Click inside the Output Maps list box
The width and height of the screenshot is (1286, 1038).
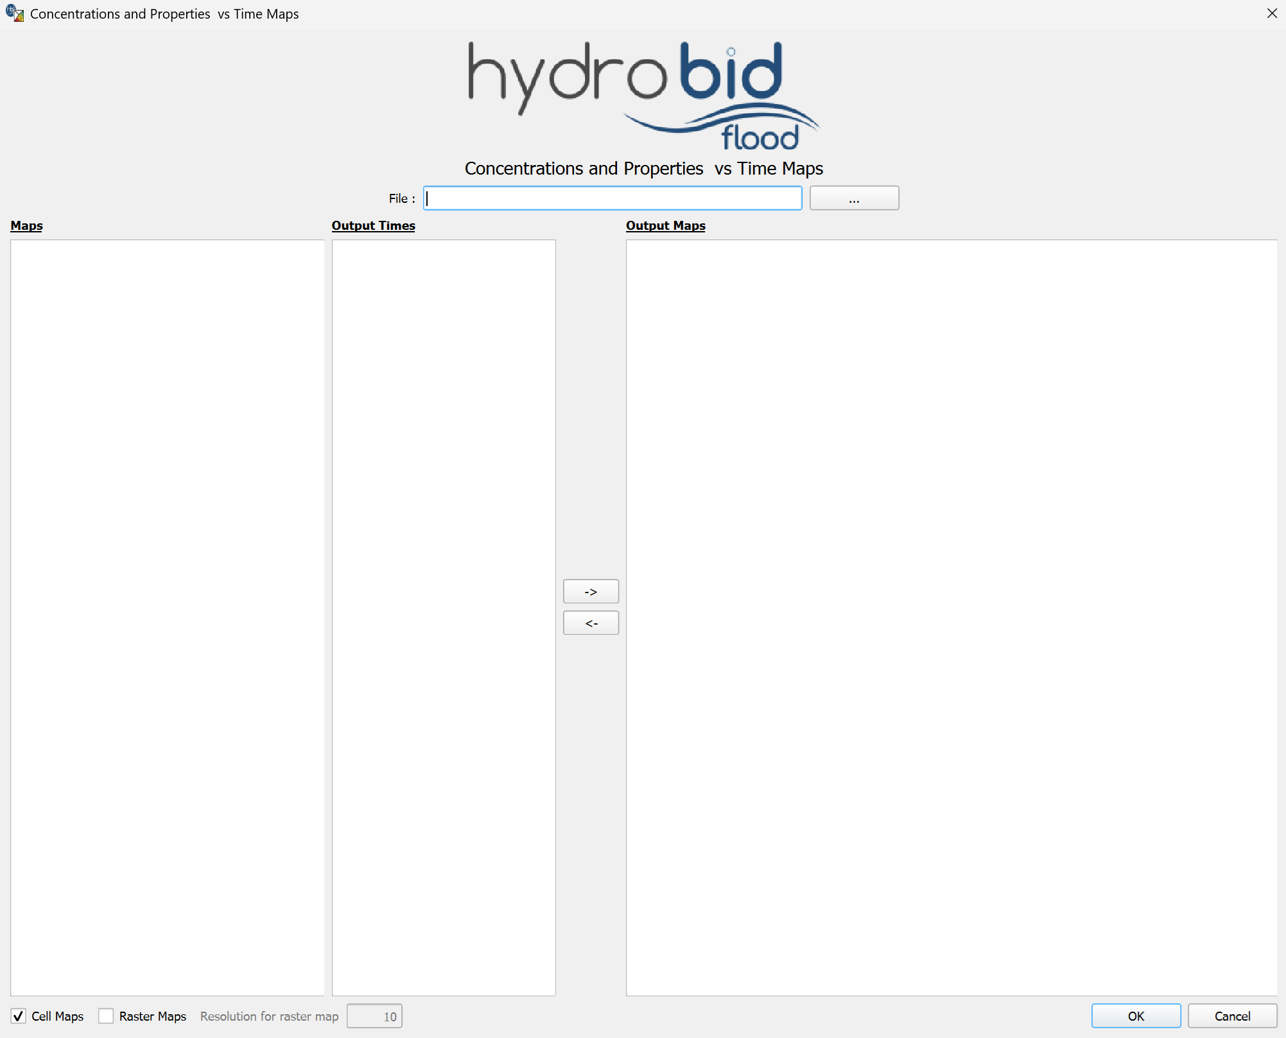pos(951,617)
